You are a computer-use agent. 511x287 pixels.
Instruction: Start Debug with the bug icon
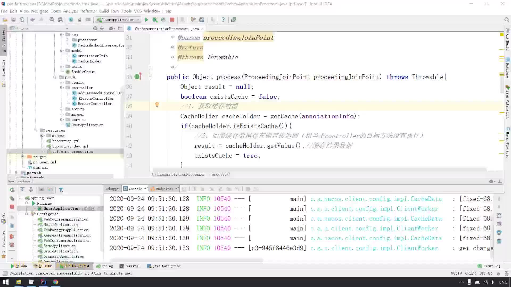pyautogui.click(x=155, y=20)
